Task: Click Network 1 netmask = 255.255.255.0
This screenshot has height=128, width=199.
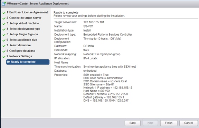Action: (x=106, y=94)
